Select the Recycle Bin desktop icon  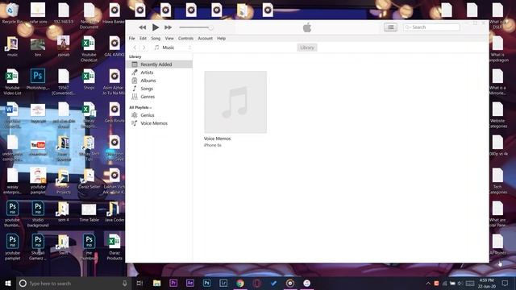(12, 14)
